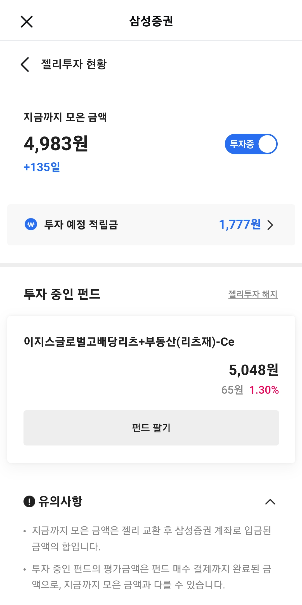
Task: Open the 젤리투자 해지 link
Action: pyautogui.click(x=253, y=294)
